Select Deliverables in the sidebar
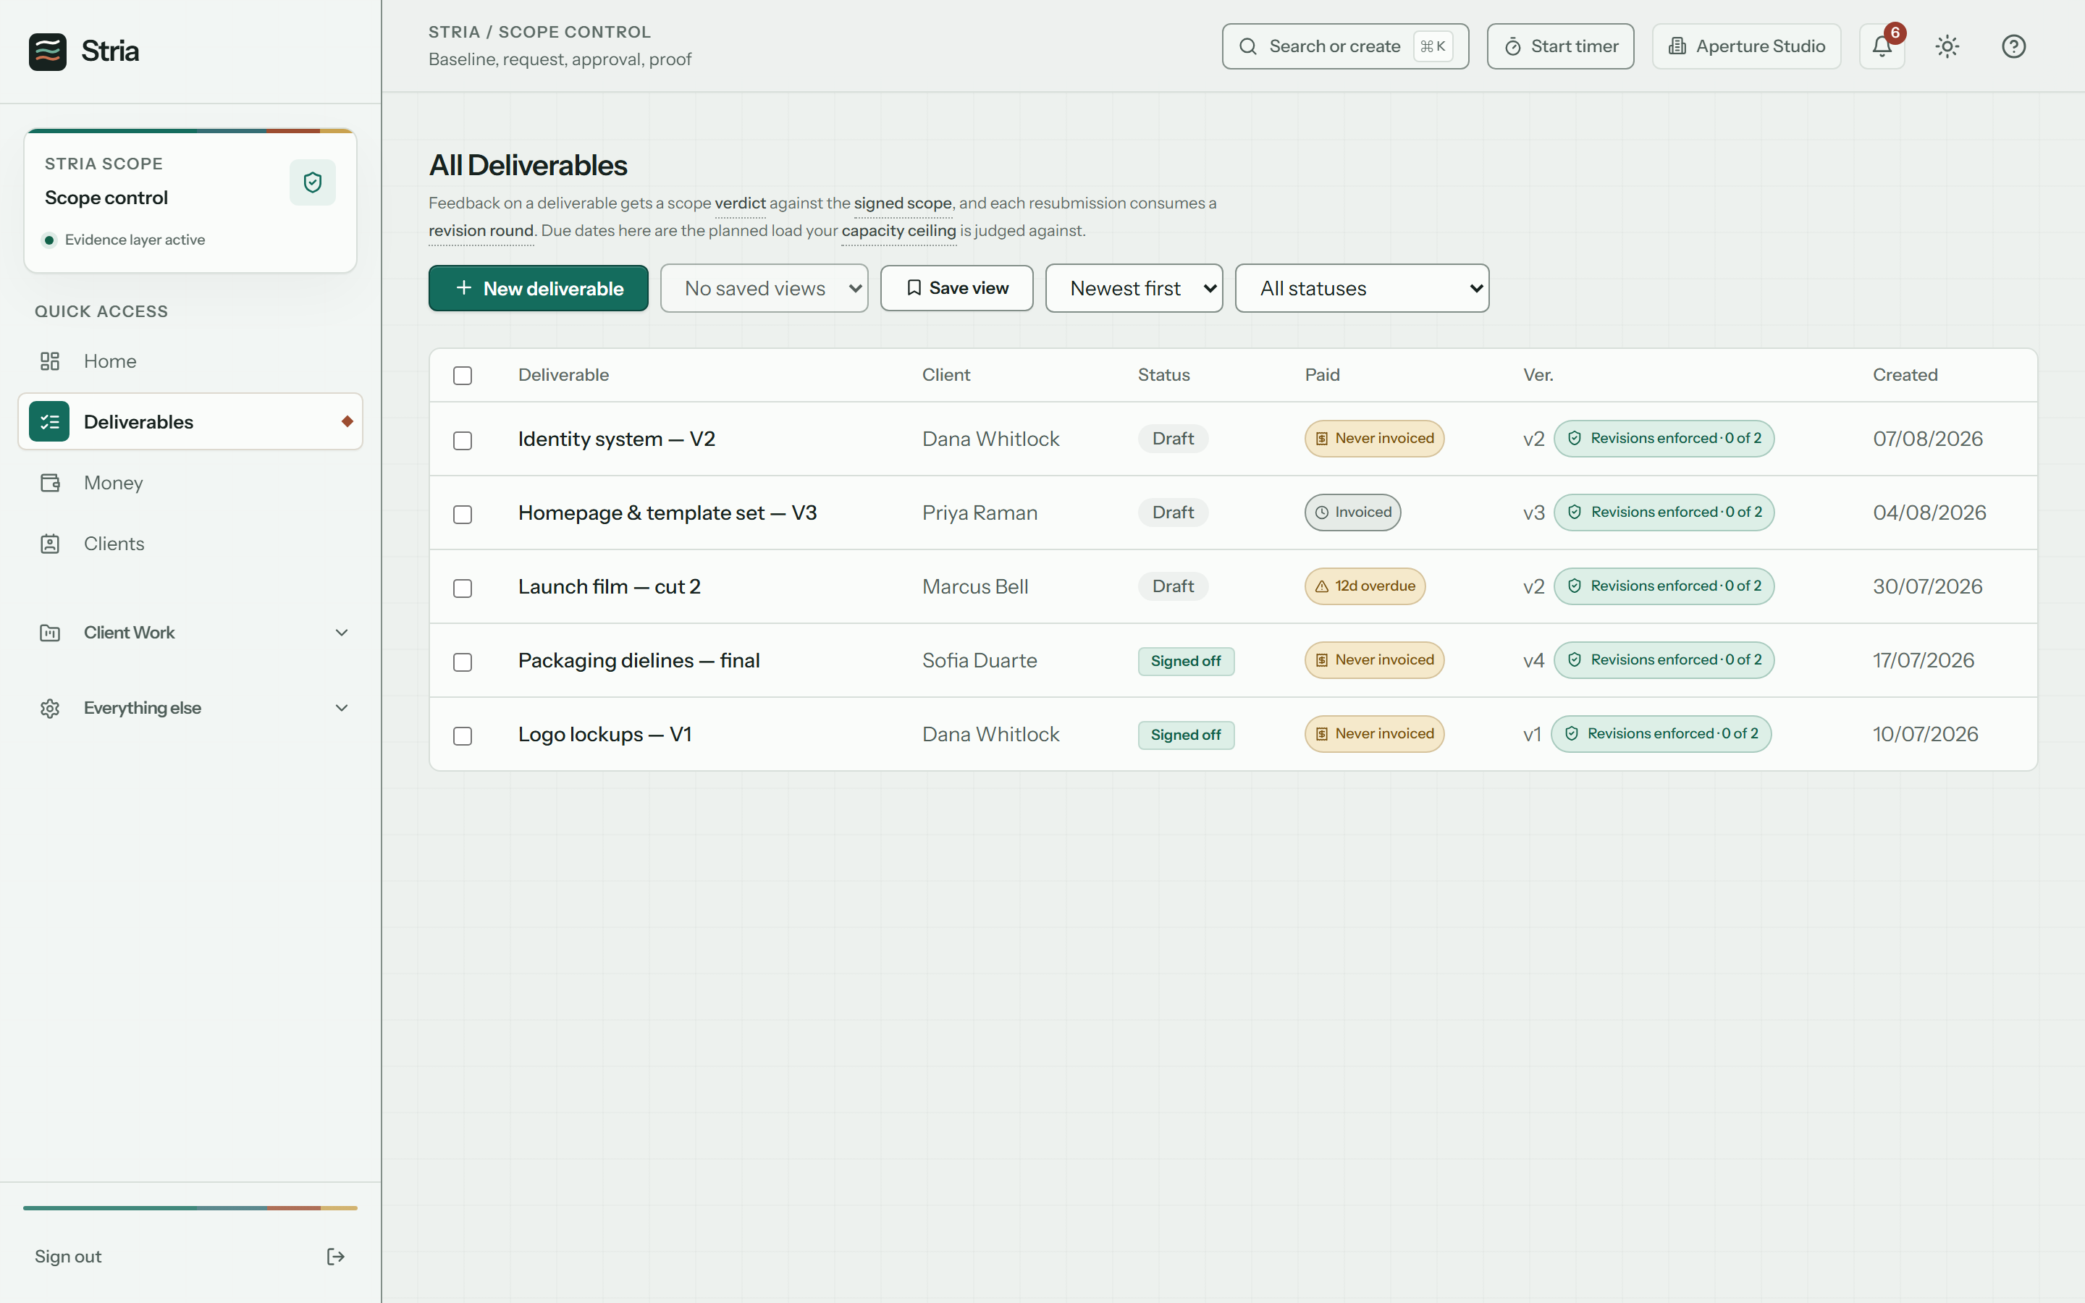The image size is (2085, 1303). point(190,421)
